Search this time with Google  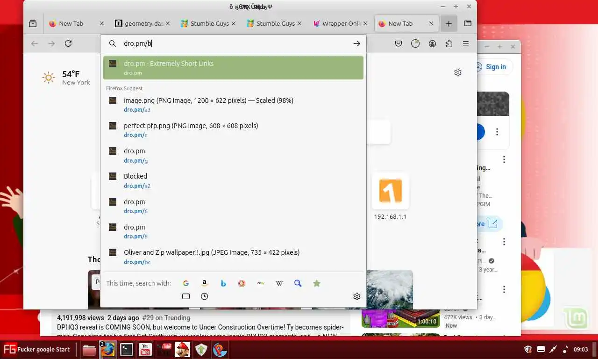point(185,283)
